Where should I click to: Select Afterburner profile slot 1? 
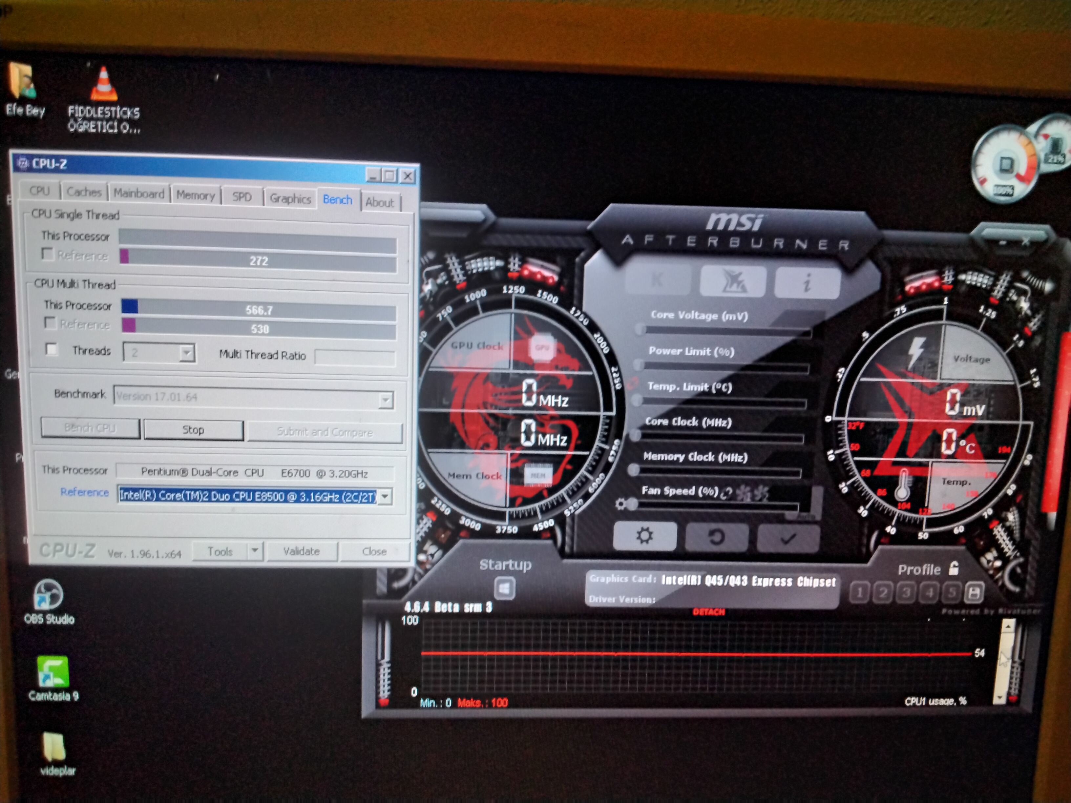[x=859, y=592]
